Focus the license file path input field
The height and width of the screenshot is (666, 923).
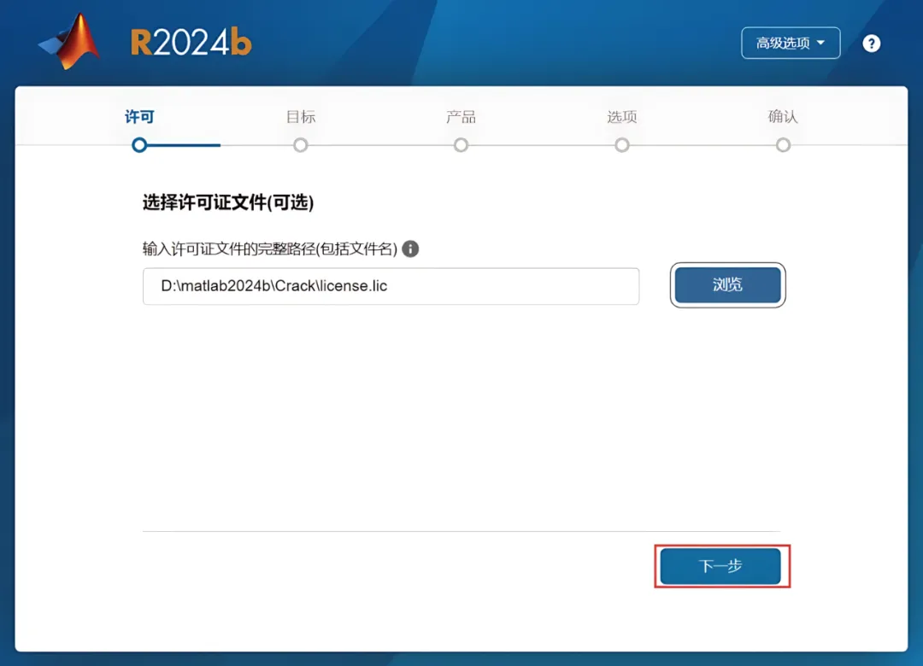tap(391, 286)
